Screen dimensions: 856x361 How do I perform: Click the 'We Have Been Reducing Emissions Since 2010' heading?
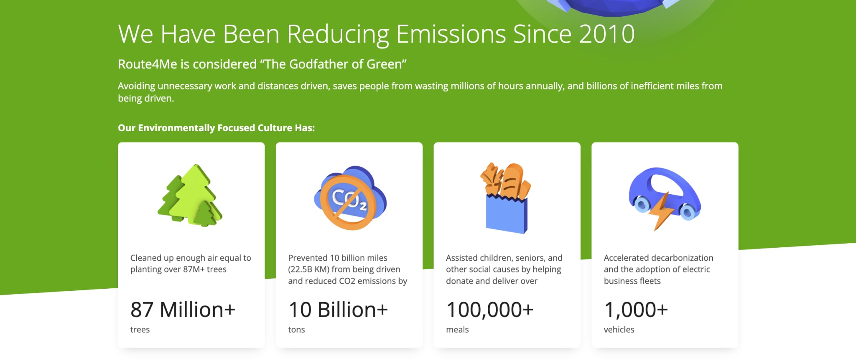[x=376, y=34]
